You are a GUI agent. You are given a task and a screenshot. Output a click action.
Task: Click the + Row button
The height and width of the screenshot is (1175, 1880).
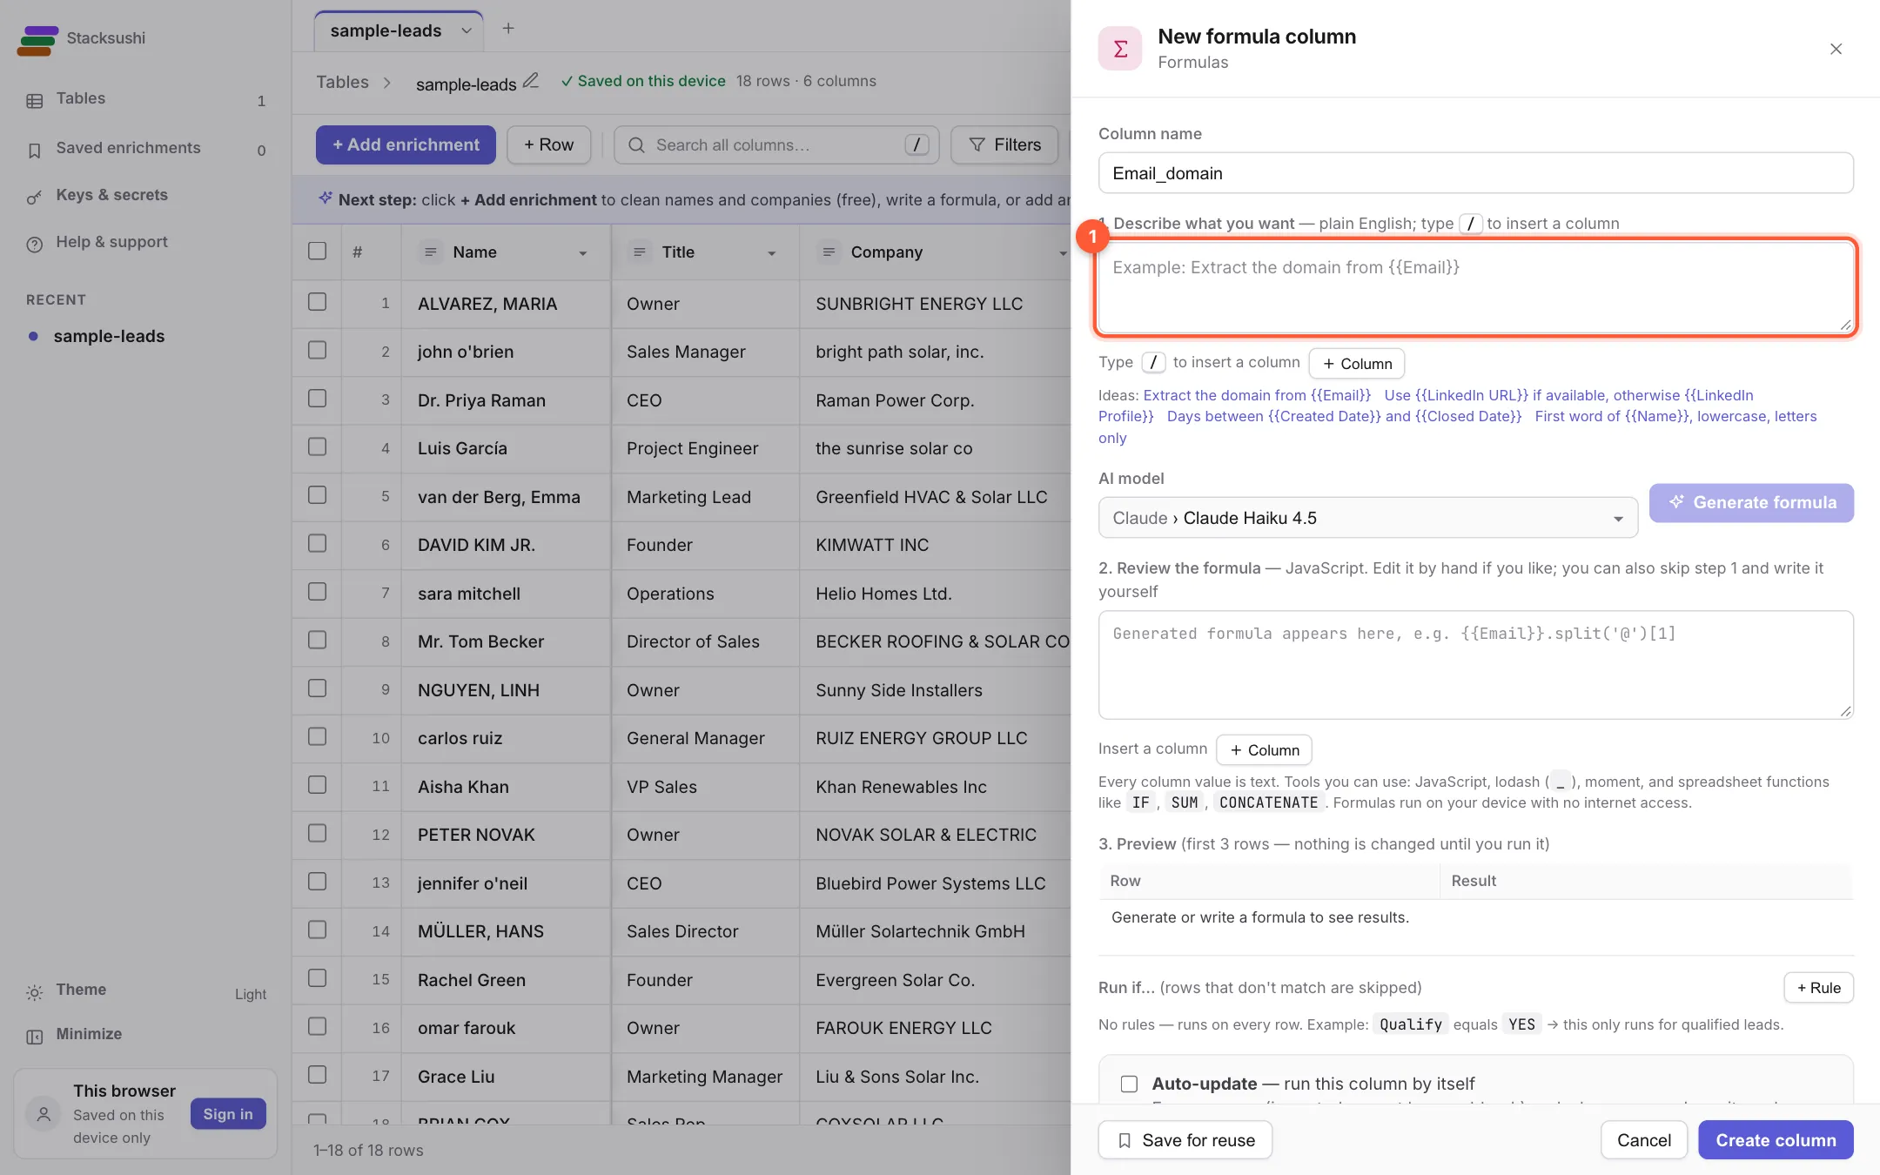pyautogui.click(x=549, y=144)
